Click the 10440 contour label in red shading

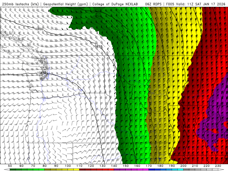[x=185, y=127]
